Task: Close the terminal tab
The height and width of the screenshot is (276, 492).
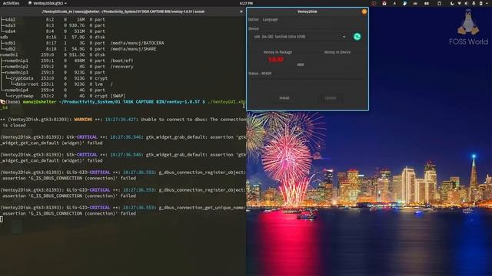Action: click(241, 11)
